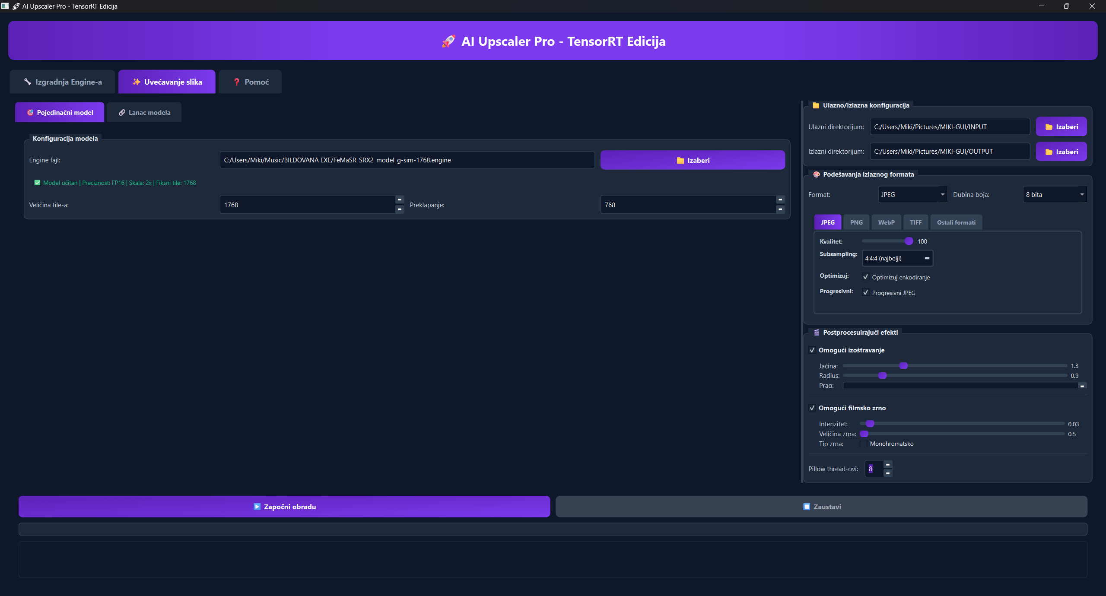Viewport: 1106px width, 596px height.
Task: Click the Kvalitet value 100
Action: [x=922, y=241]
